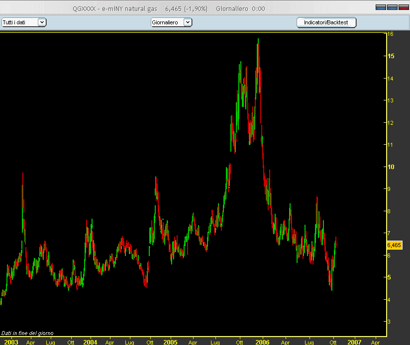The width and height of the screenshot is (410, 345).
Task: Click the chart title 'QGXXXX - e-miNY natural gas'
Action: tap(115, 9)
